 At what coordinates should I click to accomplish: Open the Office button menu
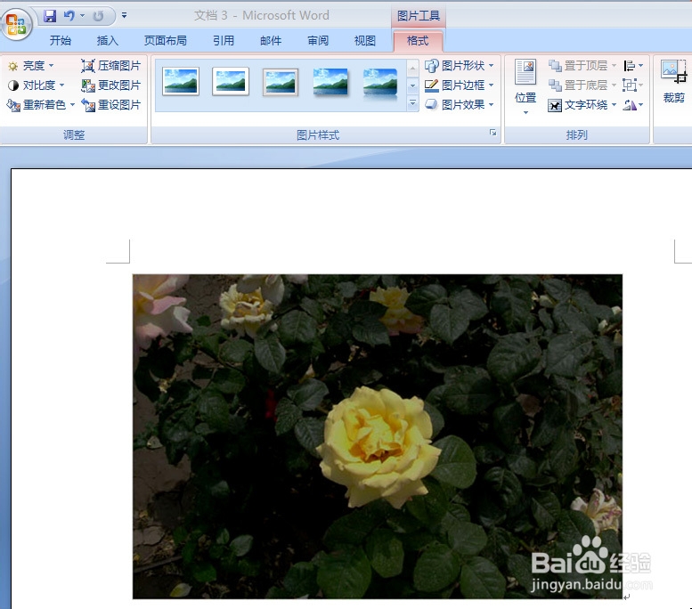(x=17, y=24)
